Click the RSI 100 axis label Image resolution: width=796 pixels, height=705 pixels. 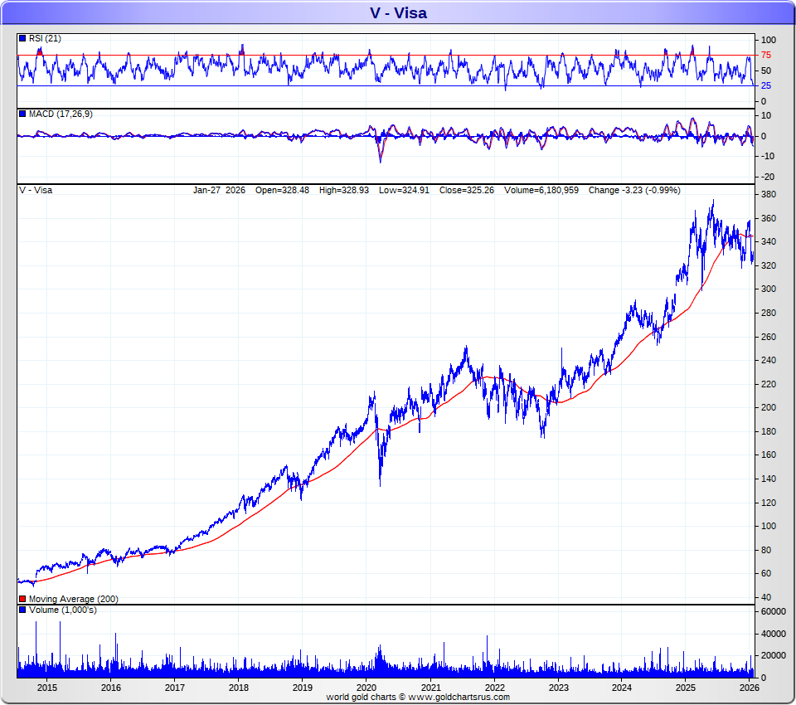click(x=768, y=40)
